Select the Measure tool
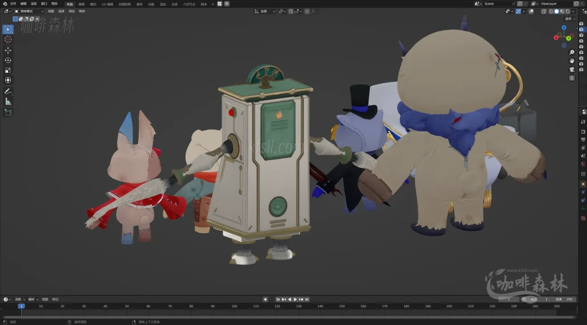 coord(8,101)
